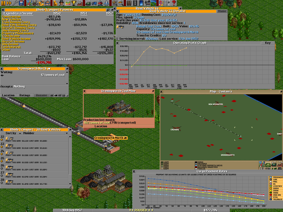
Task: Open the town directory icon
Action: 35,3
